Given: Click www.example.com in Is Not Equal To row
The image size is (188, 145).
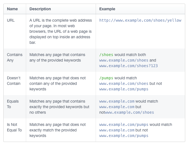Looking at the screenshot, I should point(117,130).
